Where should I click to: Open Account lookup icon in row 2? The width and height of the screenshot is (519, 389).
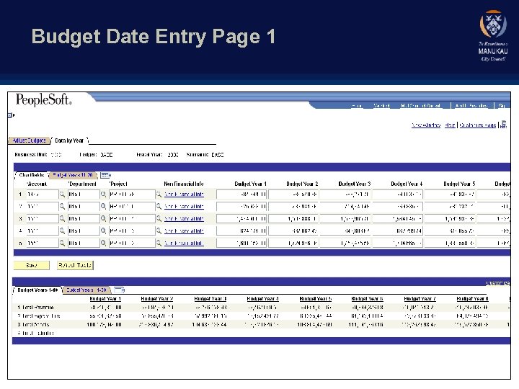coord(62,207)
